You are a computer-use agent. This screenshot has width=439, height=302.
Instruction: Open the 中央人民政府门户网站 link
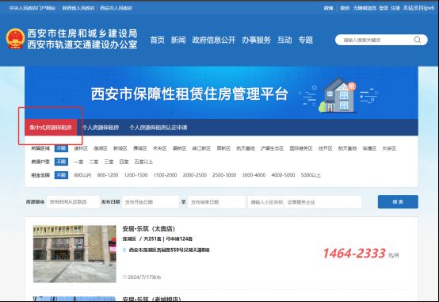coord(32,8)
